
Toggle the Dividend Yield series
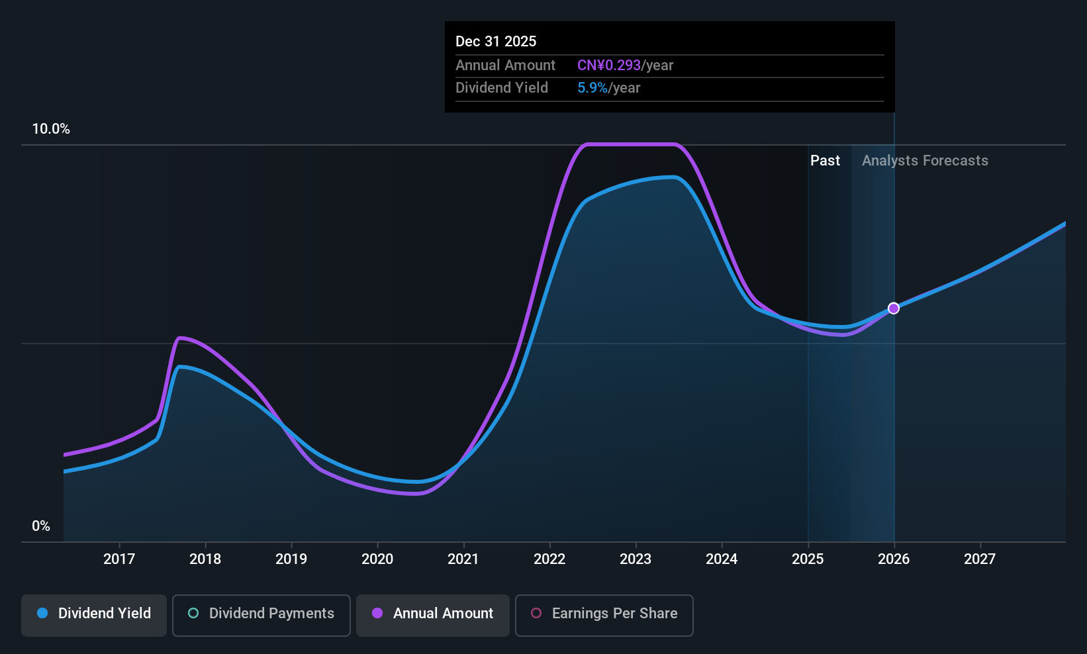pos(94,615)
